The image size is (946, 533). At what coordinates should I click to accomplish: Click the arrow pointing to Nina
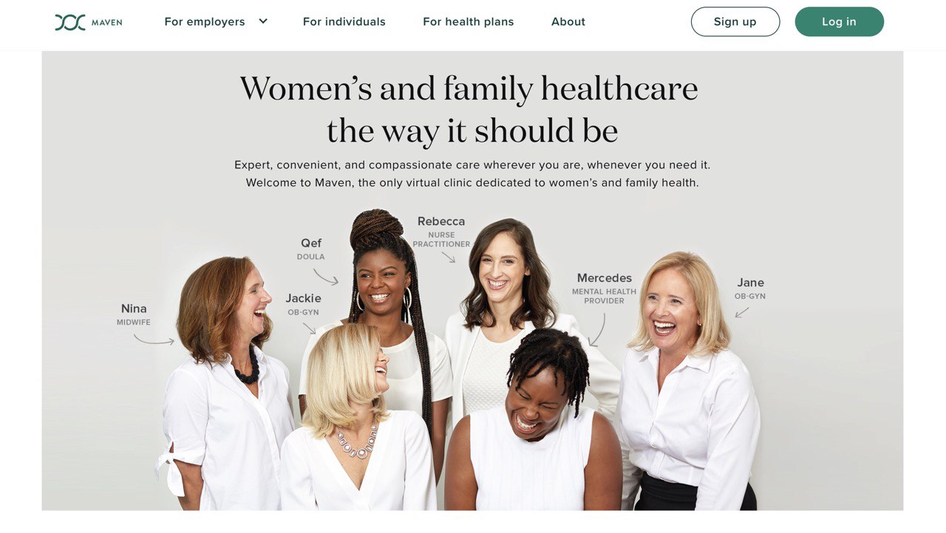(154, 340)
